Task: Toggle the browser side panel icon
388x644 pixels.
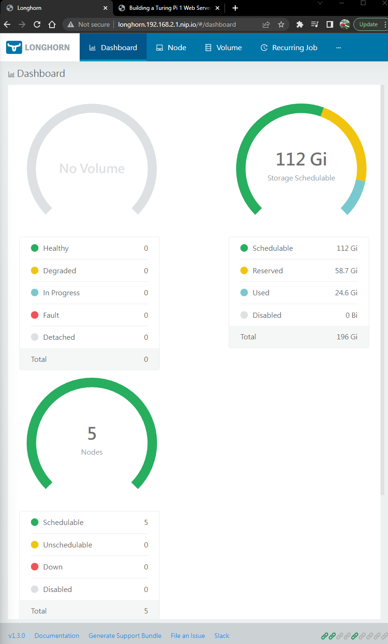Action: point(330,24)
